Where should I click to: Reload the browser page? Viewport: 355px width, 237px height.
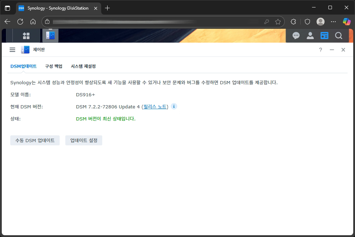[x=20, y=22]
